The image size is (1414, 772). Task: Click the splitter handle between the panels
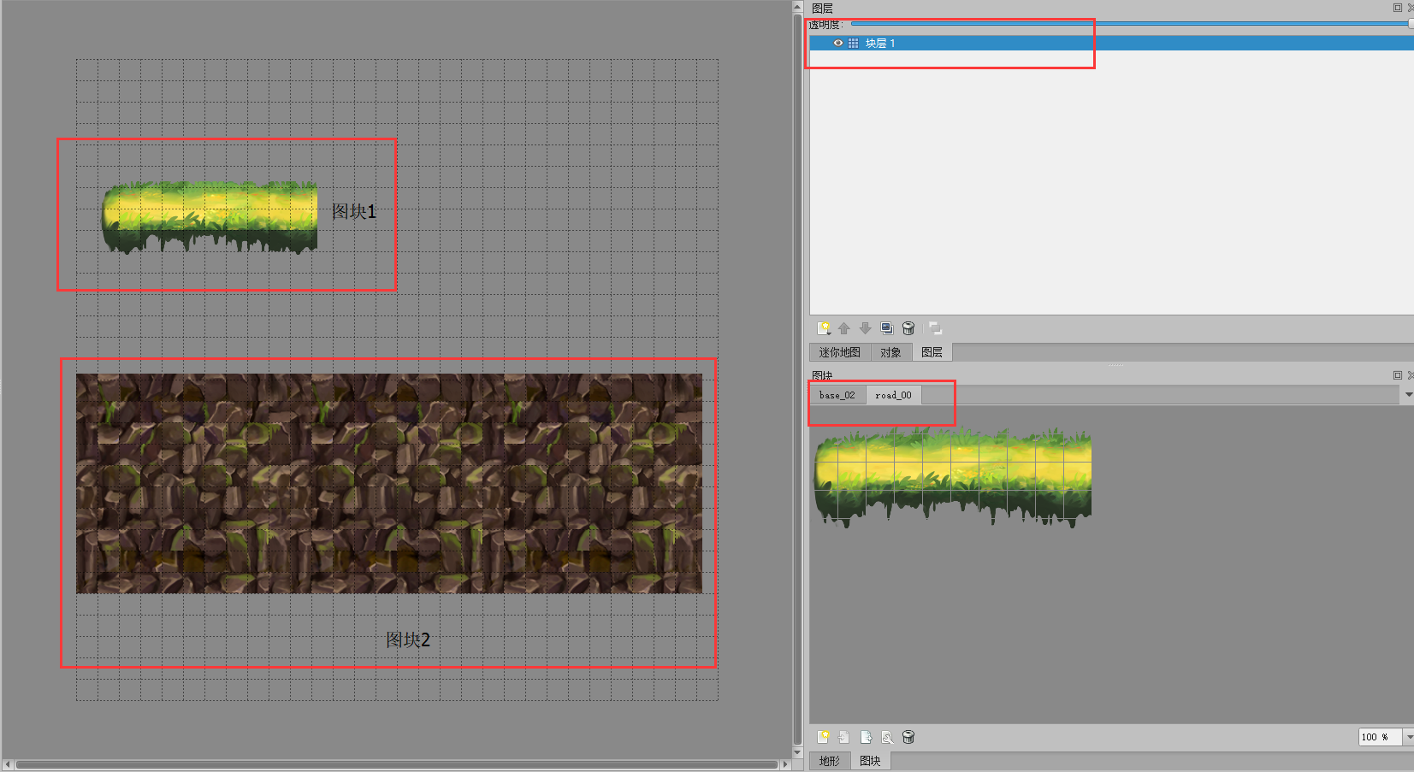point(1116,365)
